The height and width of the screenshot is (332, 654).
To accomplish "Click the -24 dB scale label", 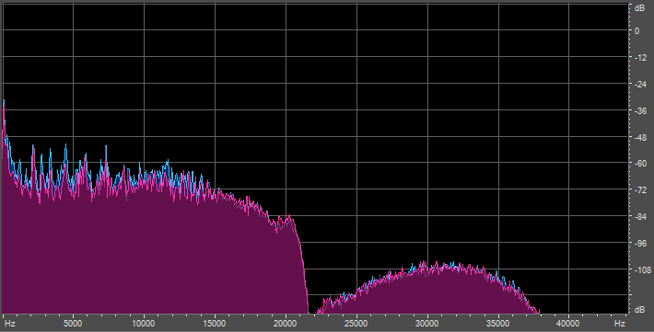I will click(641, 84).
